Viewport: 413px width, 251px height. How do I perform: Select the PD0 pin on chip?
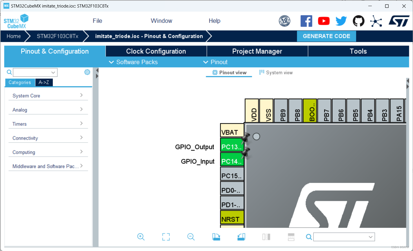232,188
